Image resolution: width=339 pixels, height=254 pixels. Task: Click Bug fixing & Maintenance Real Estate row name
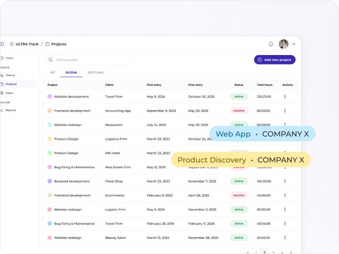pos(74,167)
